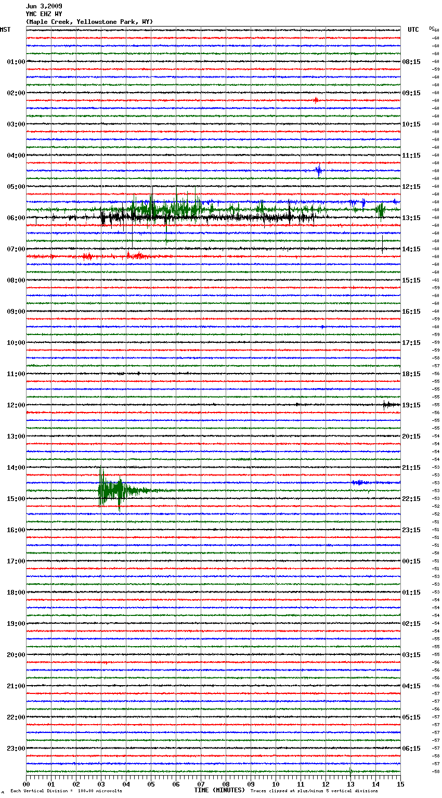442x798 pixels.
Task: Click 'Traces clipped at plus/minus 5 vertical divisions' note
Action: click(314, 791)
